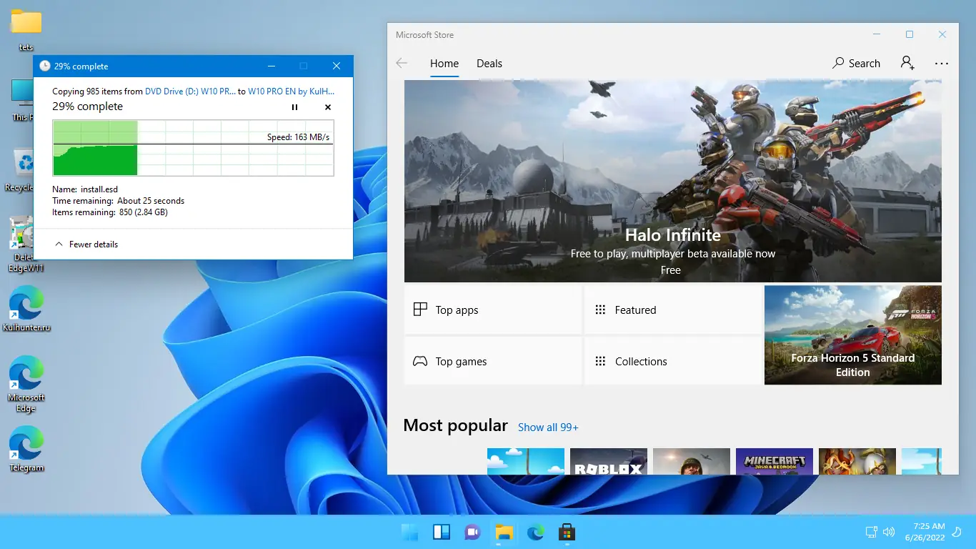Open the notification moon icon on taskbar
Screen dimensions: 976x549
click(x=958, y=532)
